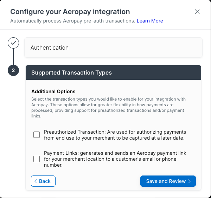Check the Payment Links option
Viewport: 211px width, 198px height.
click(37, 159)
